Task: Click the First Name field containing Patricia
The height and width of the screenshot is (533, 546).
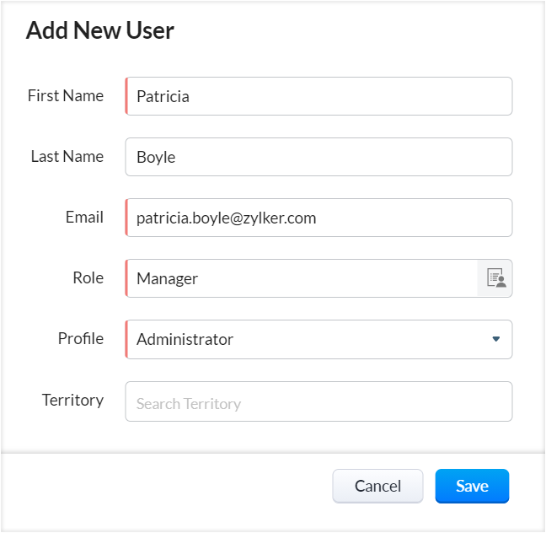Action: [318, 96]
